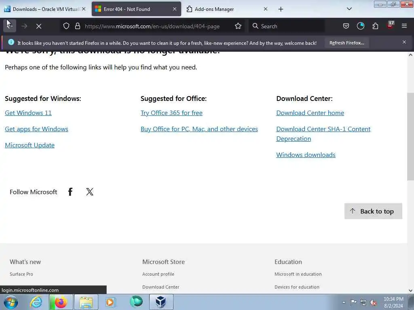414x310 pixels.
Task: Close the Error 404 - Not Found tab
Action: pyautogui.click(x=175, y=9)
